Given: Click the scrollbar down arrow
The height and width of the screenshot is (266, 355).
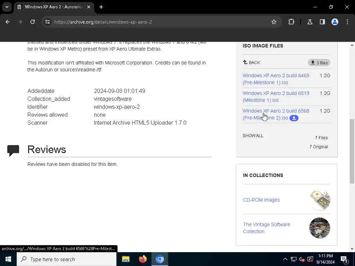Looking at the screenshot, I should [352, 249].
